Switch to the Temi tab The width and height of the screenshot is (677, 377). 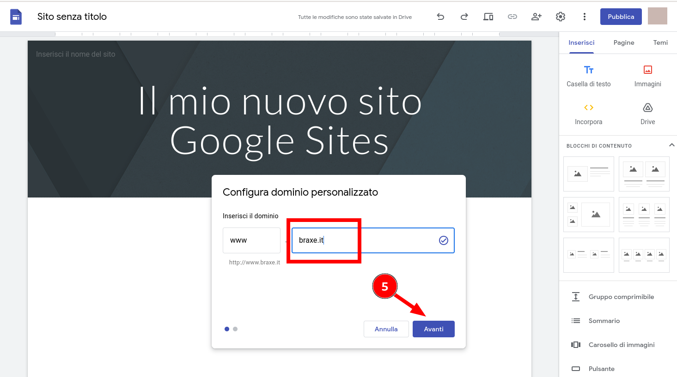click(x=660, y=42)
